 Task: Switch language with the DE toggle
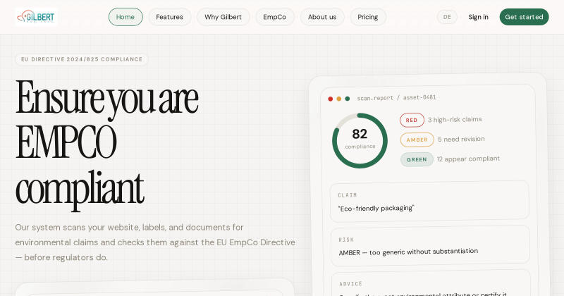[x=447, y=17]
